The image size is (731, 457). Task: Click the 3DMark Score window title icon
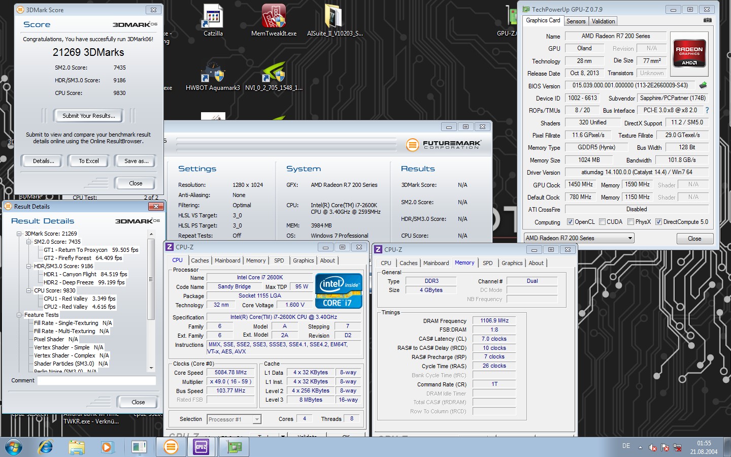tap(20, 10)
